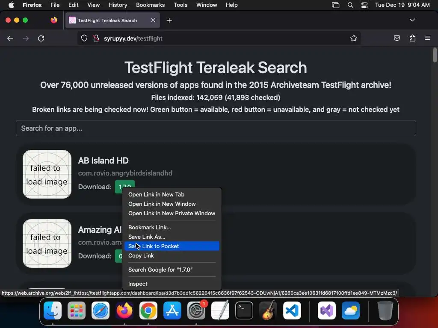The height and width of the screenshot is (328, 438).
Task: Open Terminal from the Dock
Action: [x=244, y=310]
